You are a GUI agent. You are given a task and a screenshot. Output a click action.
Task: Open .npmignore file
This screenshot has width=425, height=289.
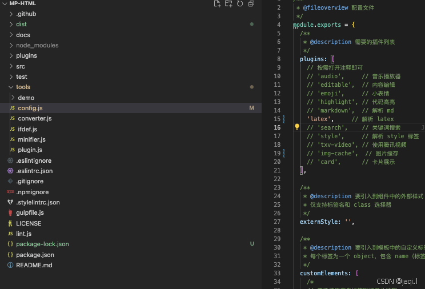pos(32,192)
